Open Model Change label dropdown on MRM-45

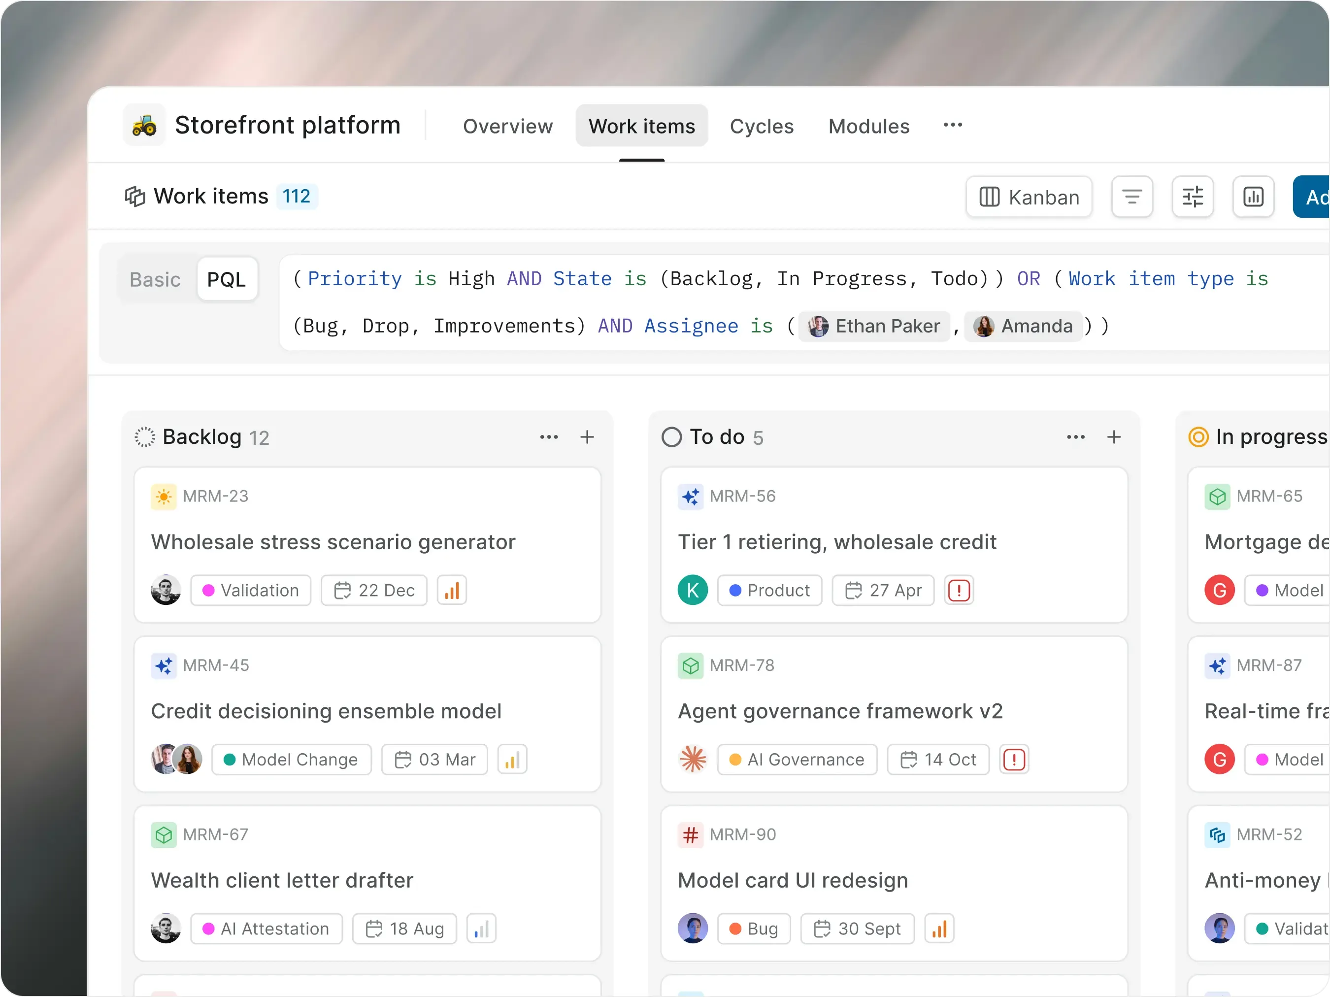(292, 760)
